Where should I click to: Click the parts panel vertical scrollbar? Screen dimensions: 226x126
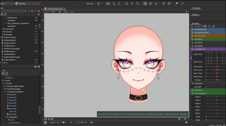coord(40,26)
